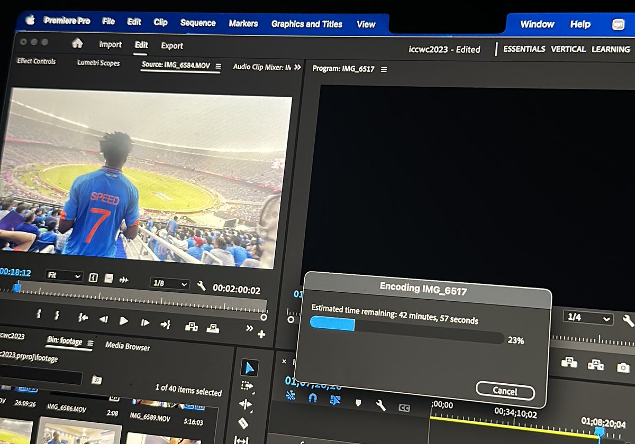Select the VERTICAL workspace
This screenshot has width=635, height=444.
(568, 49)
